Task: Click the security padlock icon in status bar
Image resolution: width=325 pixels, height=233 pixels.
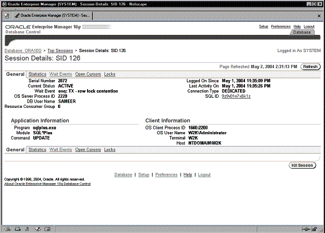Action: pyautogui.click(x=315, y=229)
